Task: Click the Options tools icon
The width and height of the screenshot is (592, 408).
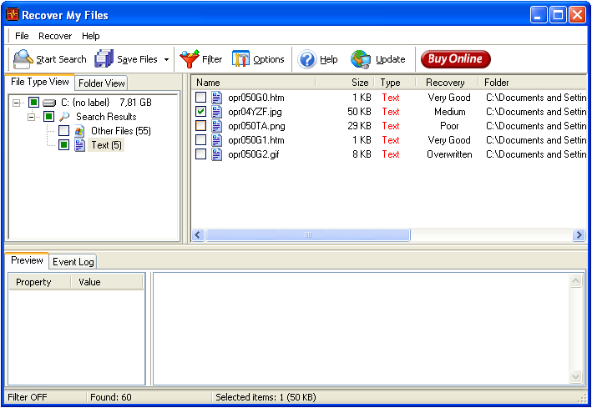Action: 240,59
